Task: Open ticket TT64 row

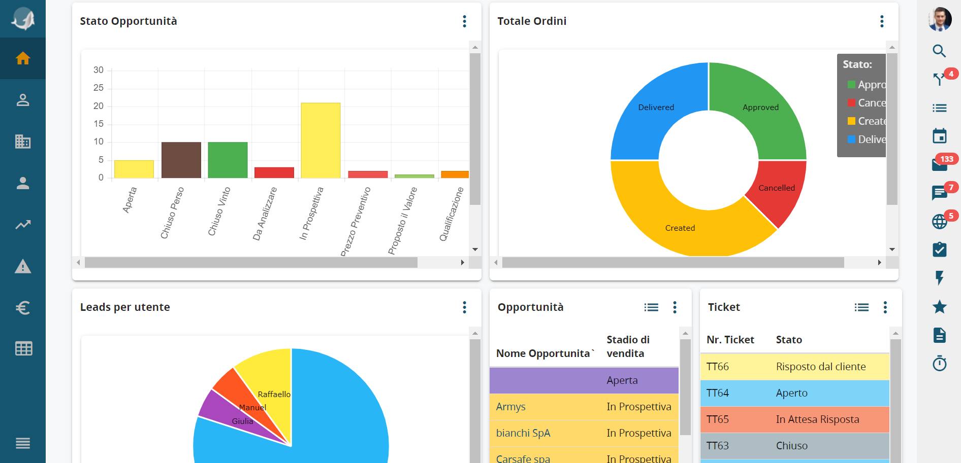Action: pos(795,393)
